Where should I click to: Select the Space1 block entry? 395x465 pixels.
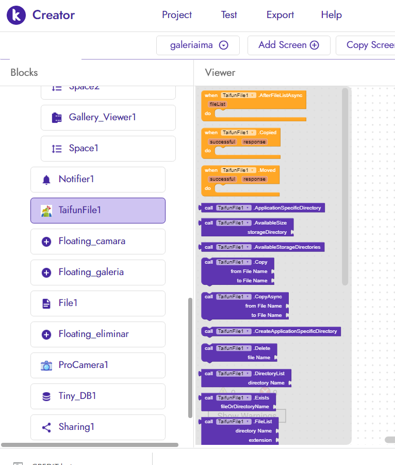108,149
